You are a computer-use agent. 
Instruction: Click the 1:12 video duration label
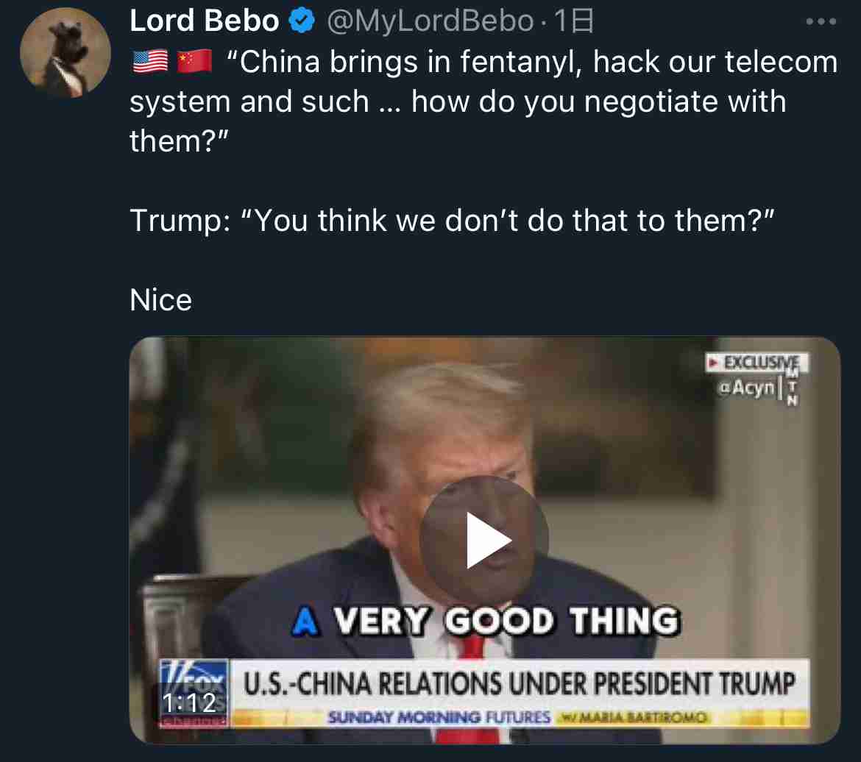189,702
